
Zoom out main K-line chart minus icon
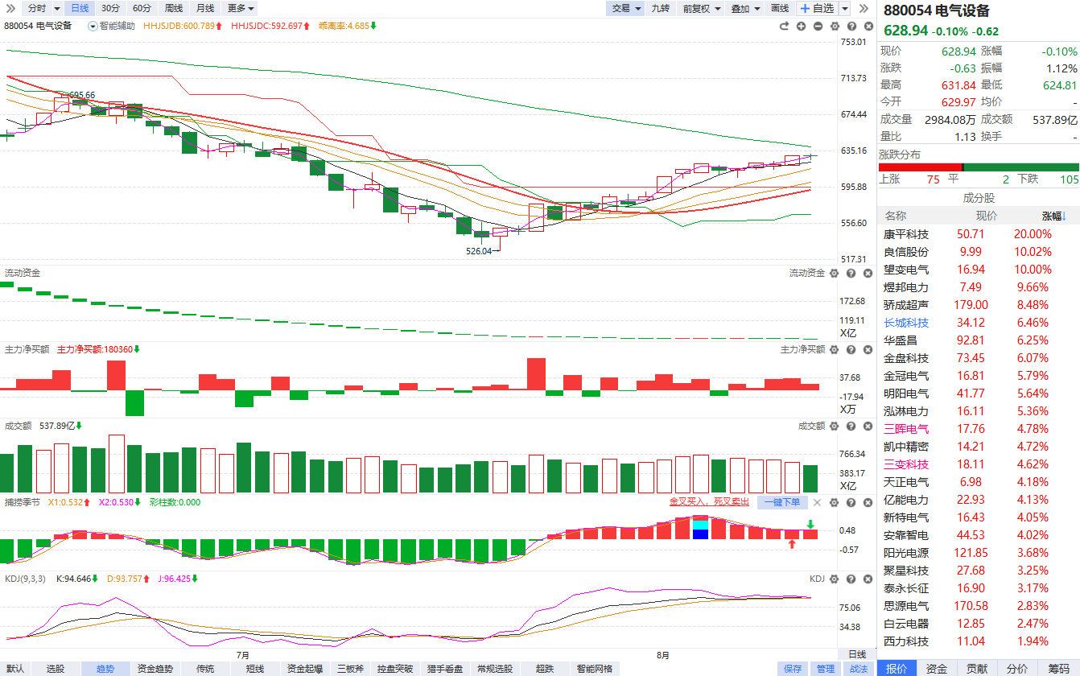818,27
